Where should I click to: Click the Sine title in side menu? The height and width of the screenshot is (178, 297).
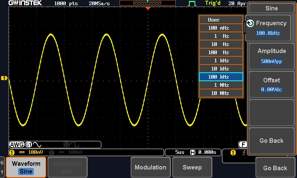point(272,8)
